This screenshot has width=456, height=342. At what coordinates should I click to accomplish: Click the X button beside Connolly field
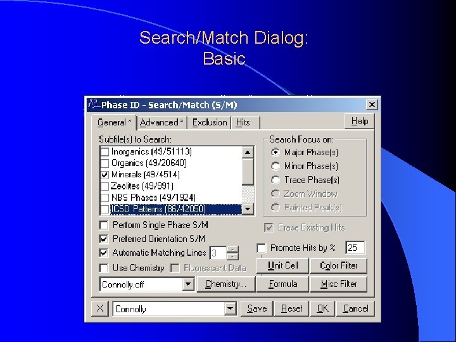pyautogui.click(x=100, y=308)
